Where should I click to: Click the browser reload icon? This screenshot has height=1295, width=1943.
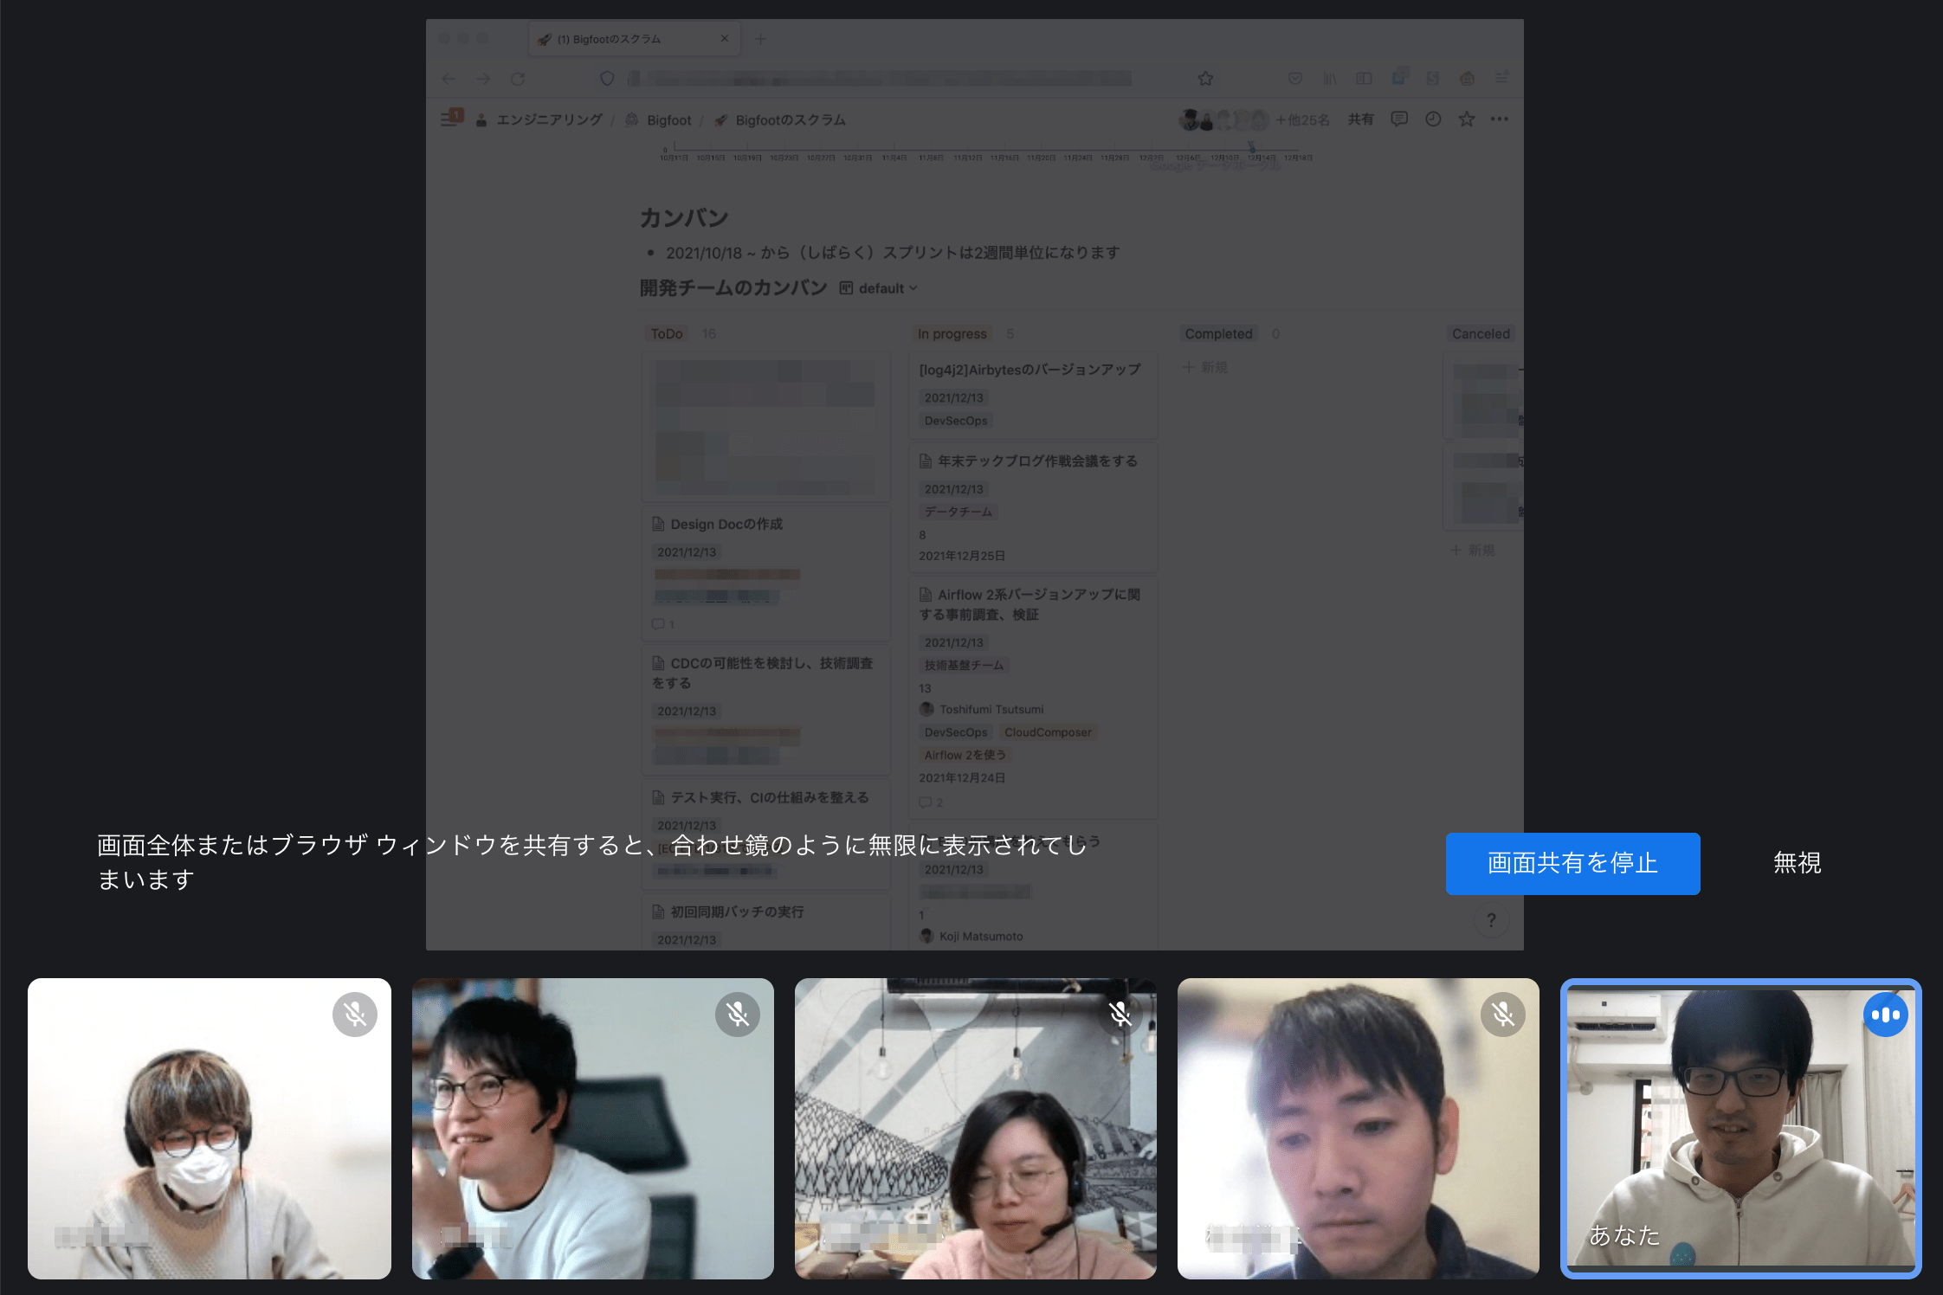point(518,79)
